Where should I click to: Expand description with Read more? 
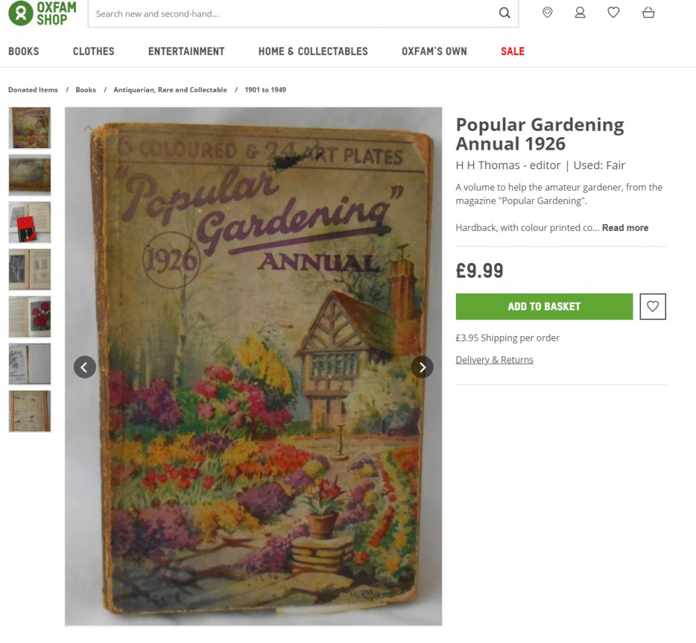pyautogui.click(x=625, y=228)
